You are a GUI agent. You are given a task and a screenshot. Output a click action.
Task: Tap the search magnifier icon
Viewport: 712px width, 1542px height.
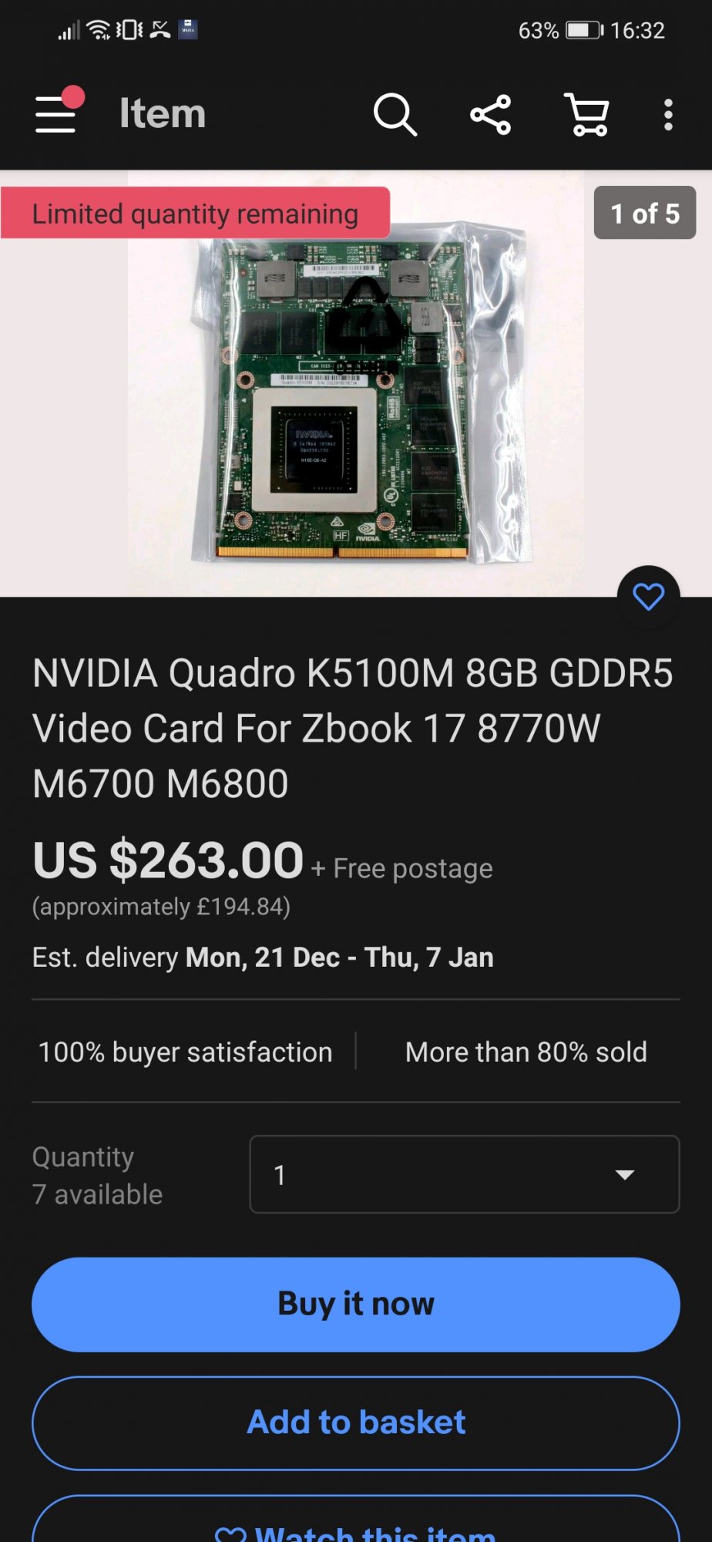point(395,115)
